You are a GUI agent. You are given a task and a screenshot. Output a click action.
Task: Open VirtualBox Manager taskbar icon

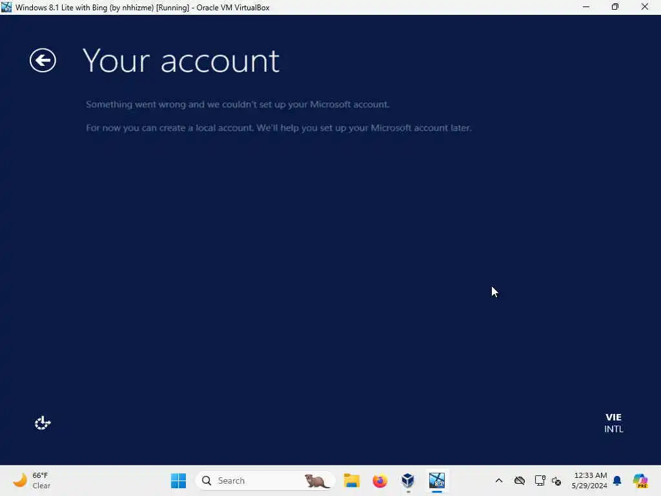coord(408,480)
